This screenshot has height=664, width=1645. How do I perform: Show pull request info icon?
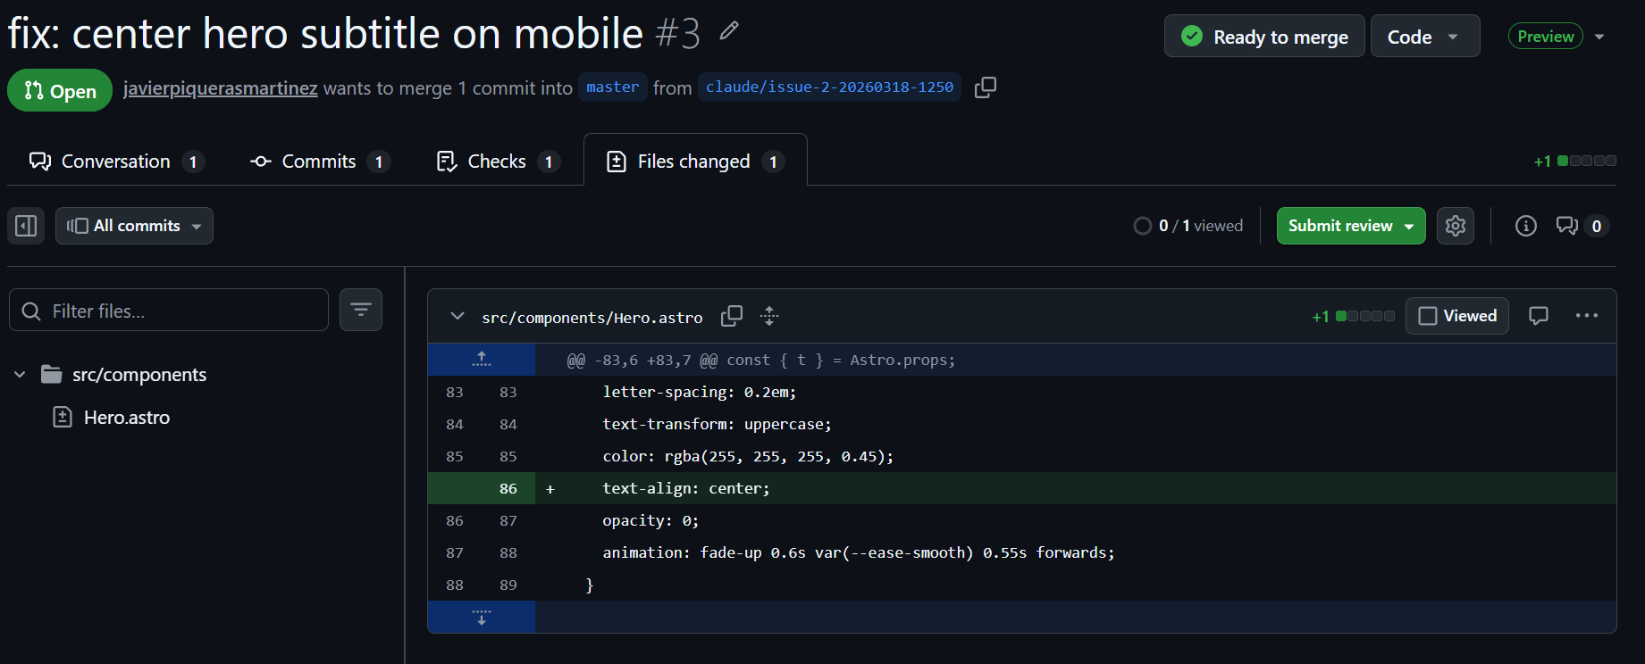[1526, 226]
